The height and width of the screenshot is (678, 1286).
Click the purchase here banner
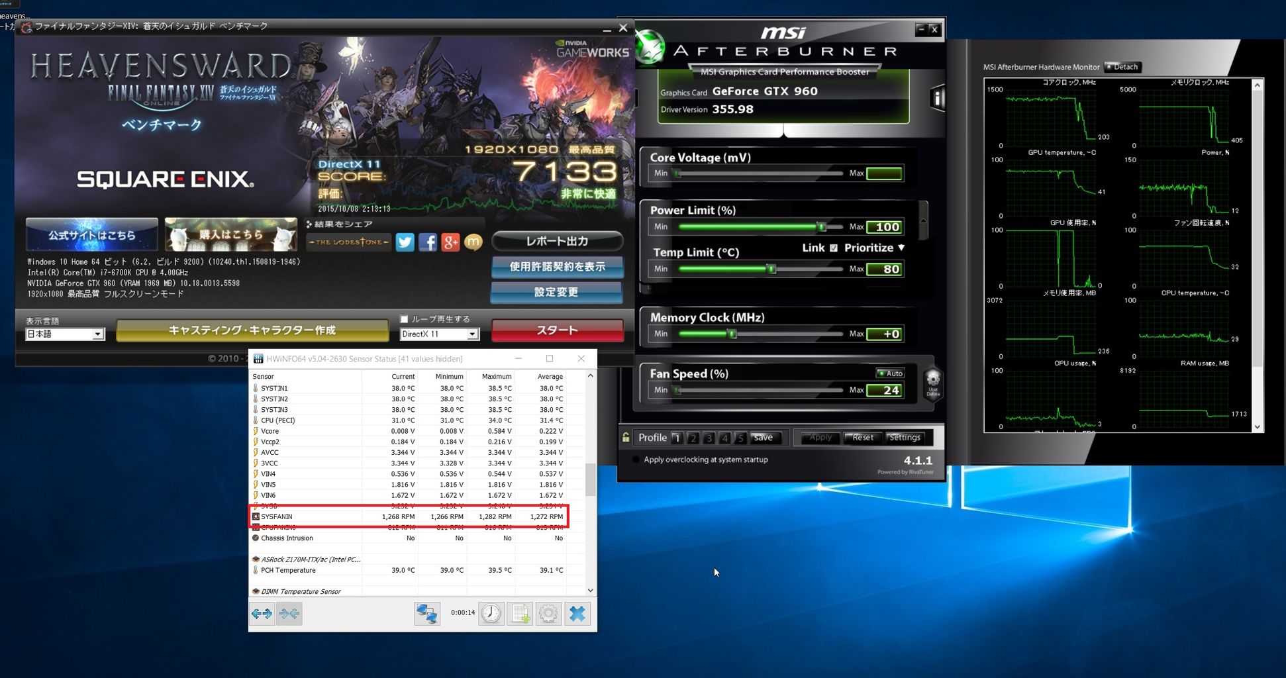click(x=230, y=234)
